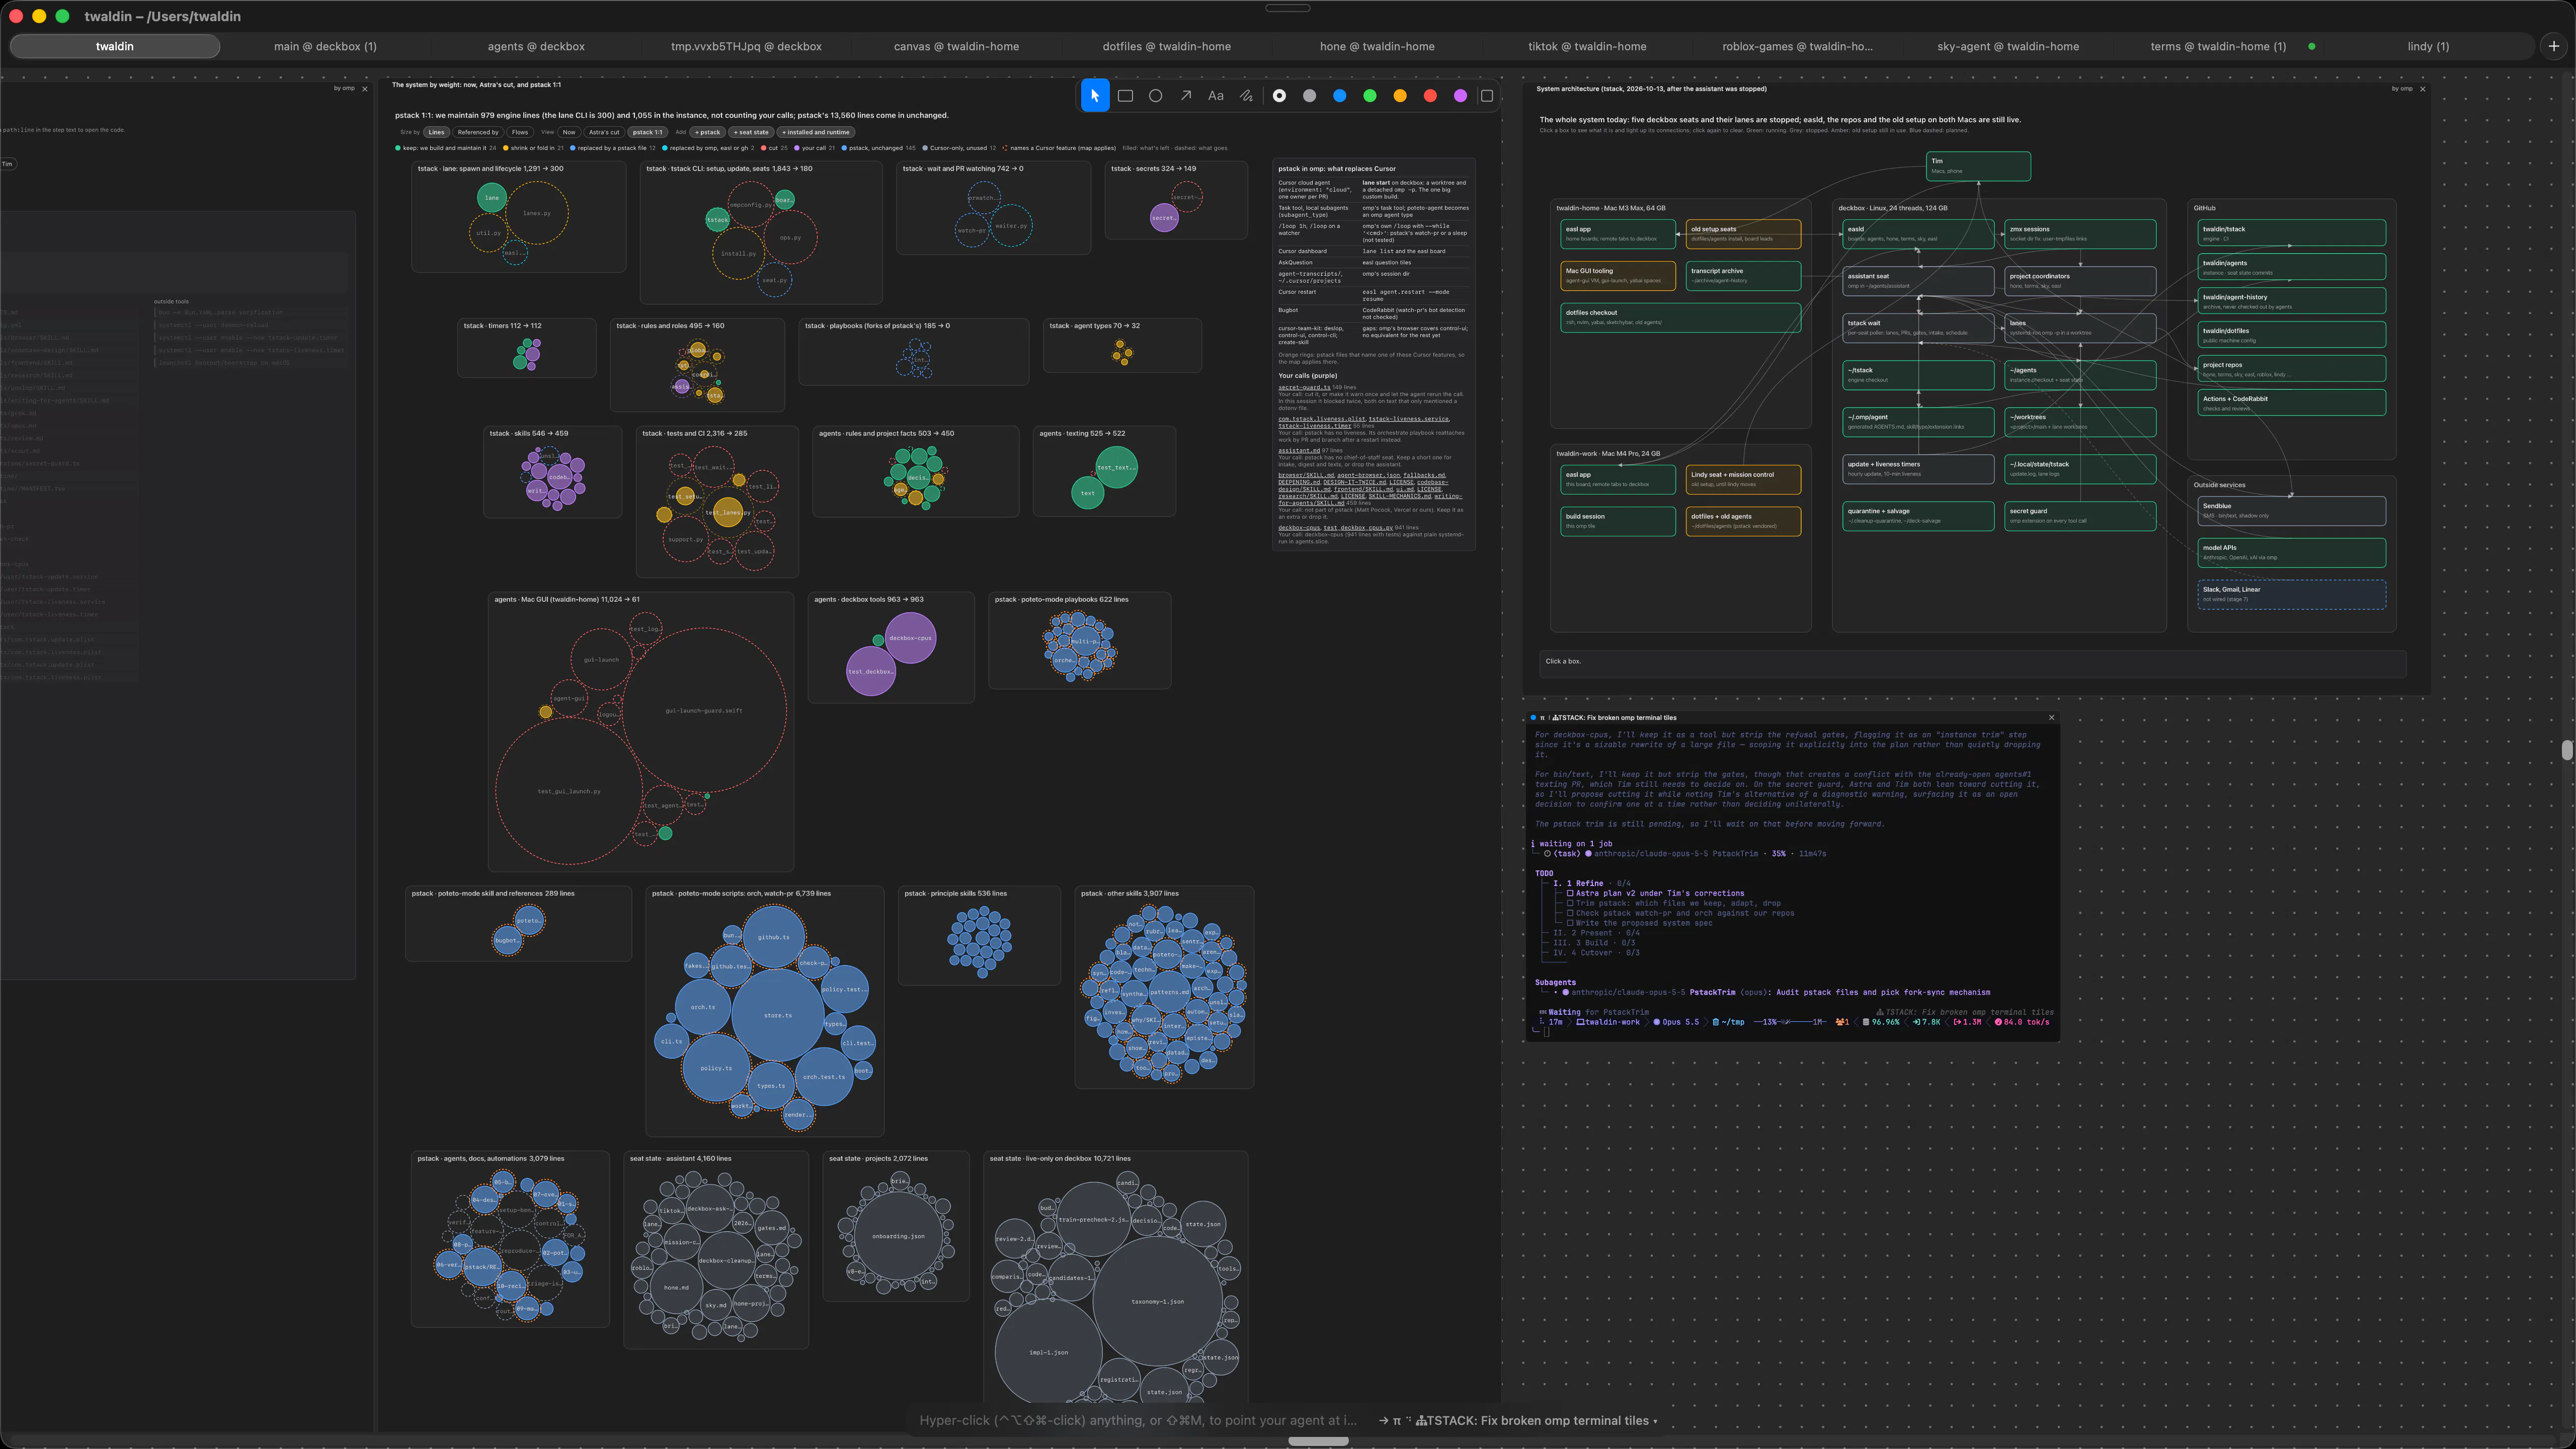Click the Lindy seat + mission control box

click(x=1743, y=479)
